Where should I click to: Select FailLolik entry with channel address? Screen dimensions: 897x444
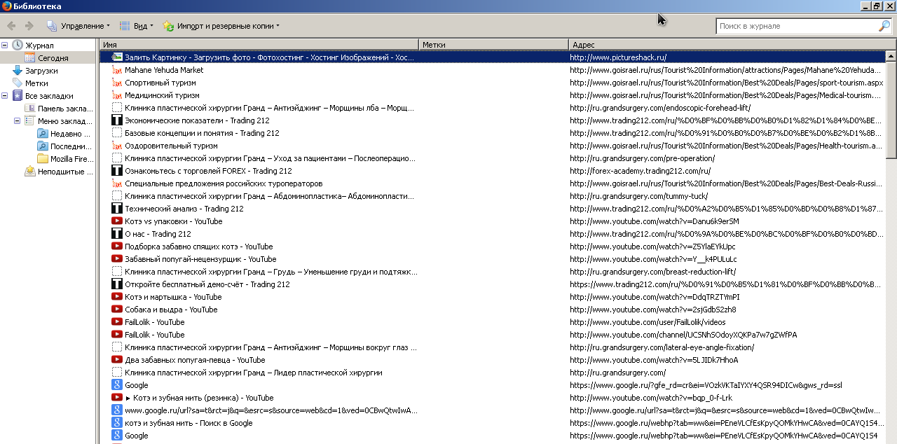point(492,335)
